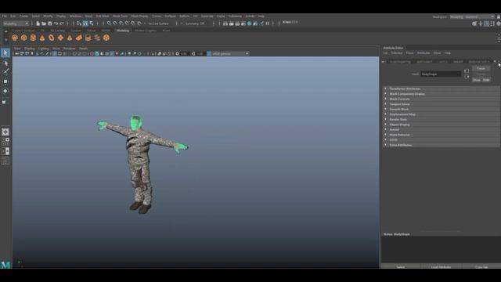The height and width of the screenshot is (282, 501).
Task: Create a polygon plane from the shelf
Action: pyautogui.click(x=60, y=38)
